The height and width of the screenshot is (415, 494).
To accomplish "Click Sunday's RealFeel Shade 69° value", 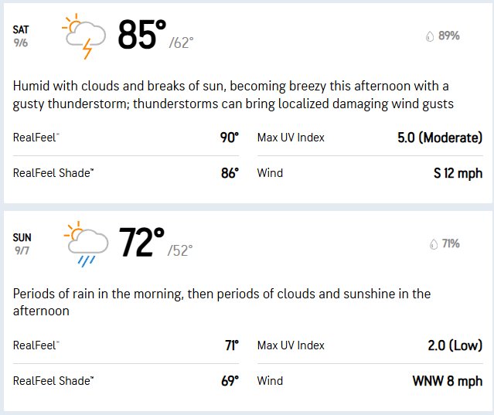I will coord(230,381).
